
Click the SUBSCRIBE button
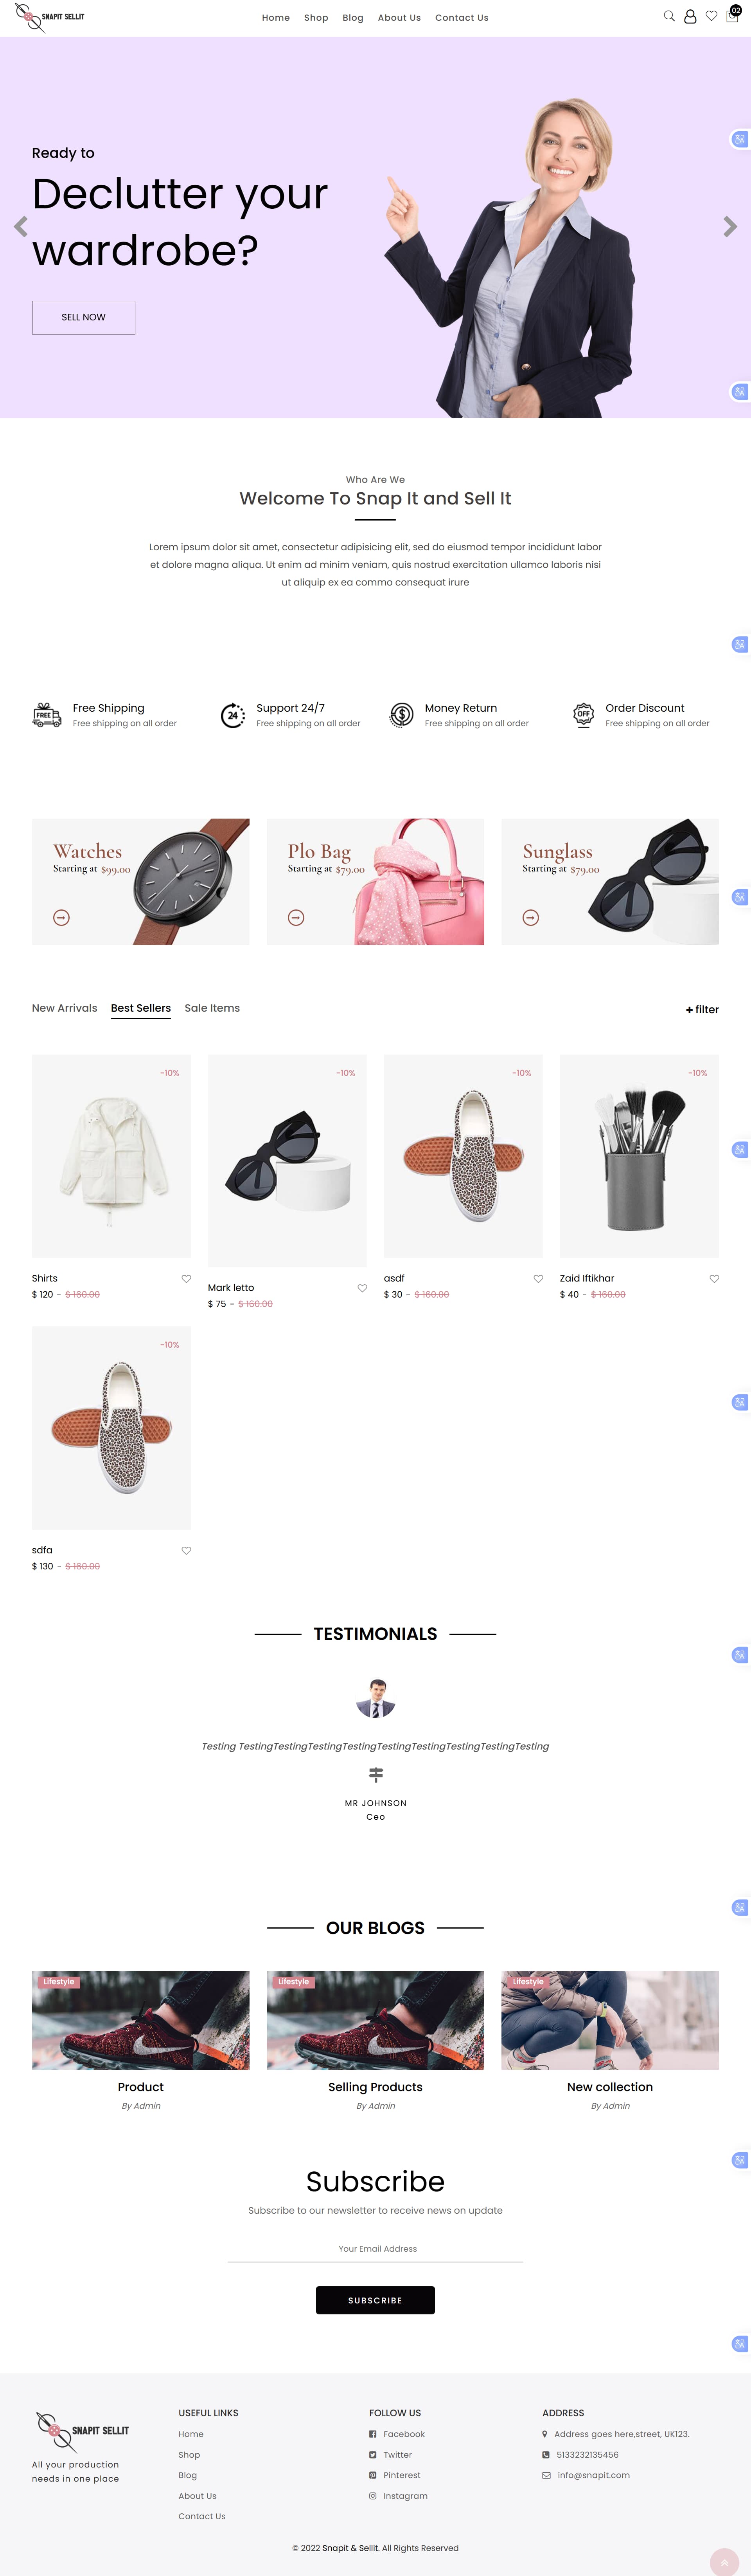click(375, 2300)
